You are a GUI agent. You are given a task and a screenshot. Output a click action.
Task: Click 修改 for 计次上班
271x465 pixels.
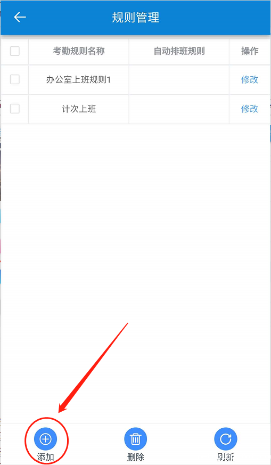[x=250, y=109]
